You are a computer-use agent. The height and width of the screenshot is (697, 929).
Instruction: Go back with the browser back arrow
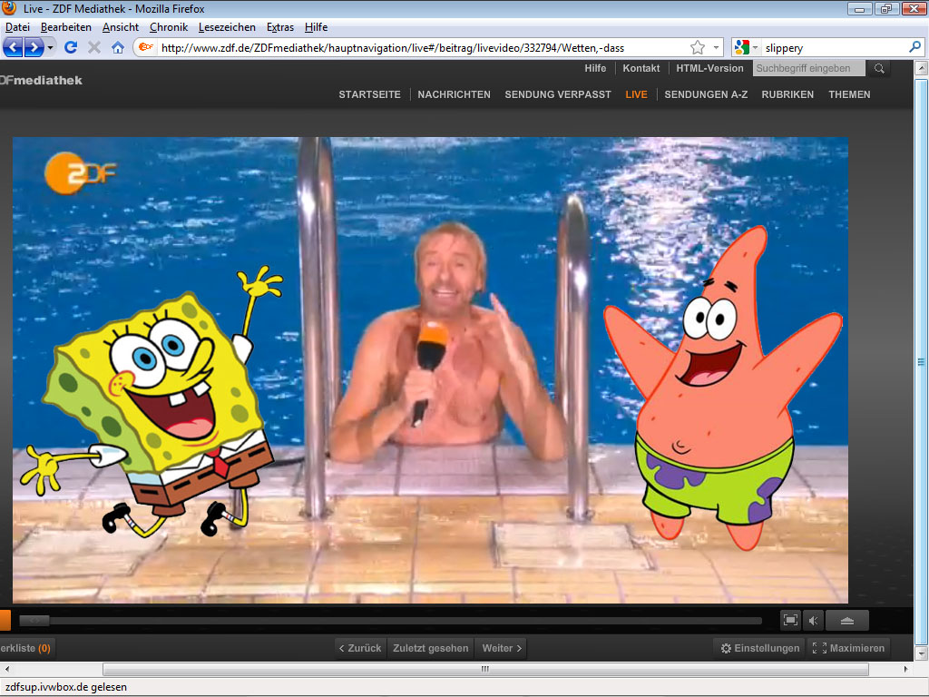pyautogui.click(x=14, y=47)
